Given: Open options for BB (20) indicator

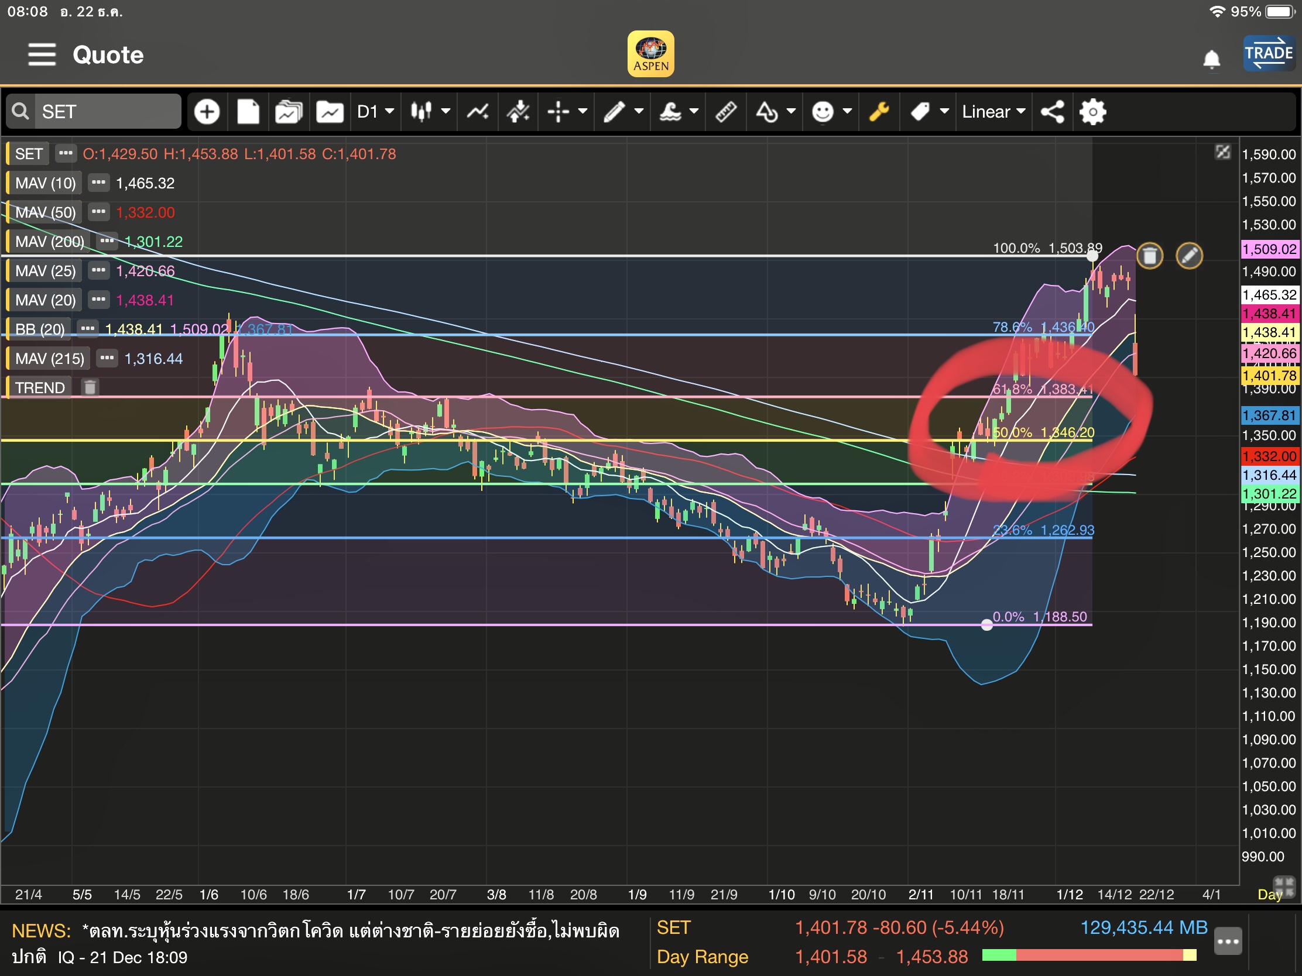Looking at the screenshot, I should click(87, 329).
